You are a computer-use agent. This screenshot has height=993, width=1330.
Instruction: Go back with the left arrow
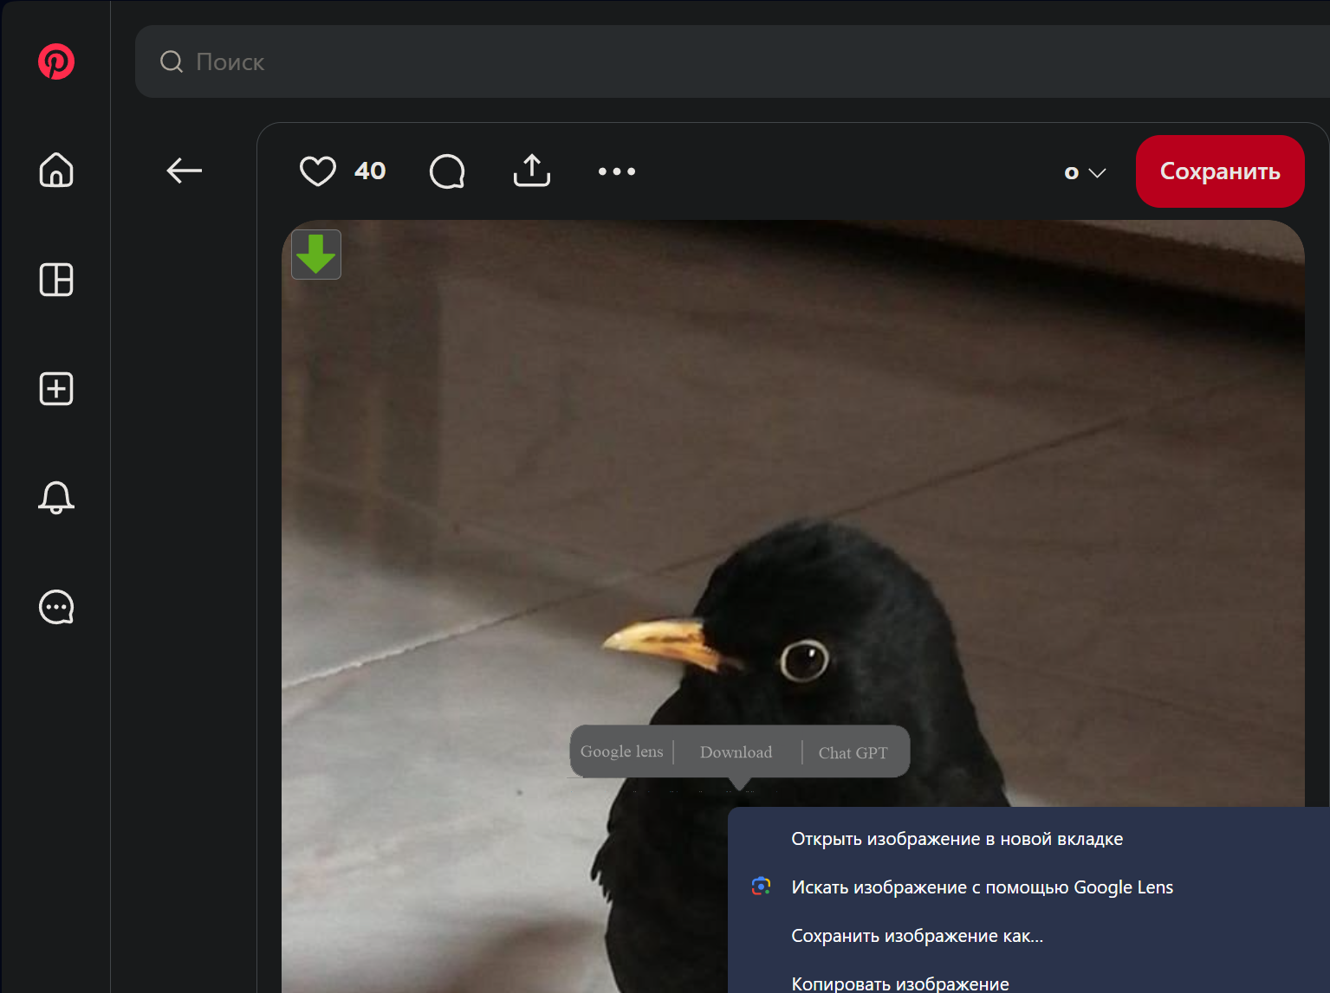(184, 171)
